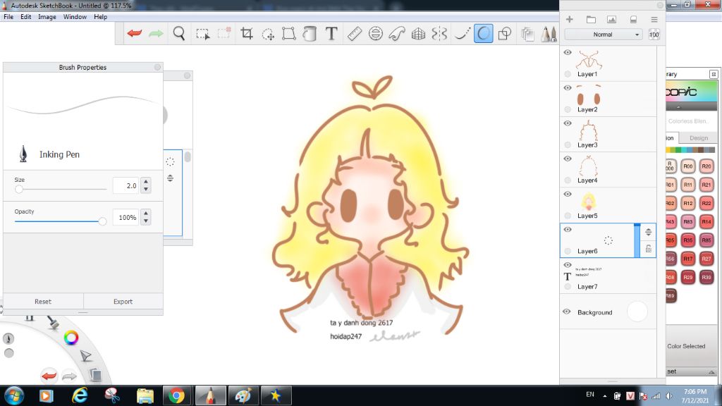Select the Zoom magnifier tool

coord(179,33)
